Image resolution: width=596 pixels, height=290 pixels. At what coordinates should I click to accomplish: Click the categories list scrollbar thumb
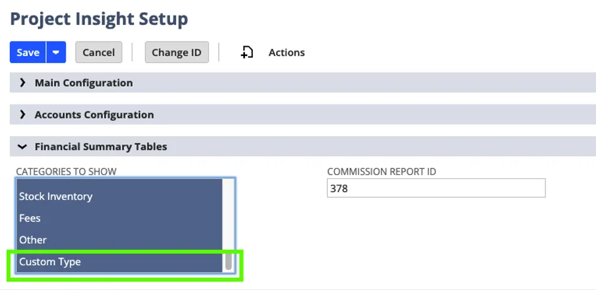tap(229, 262)
